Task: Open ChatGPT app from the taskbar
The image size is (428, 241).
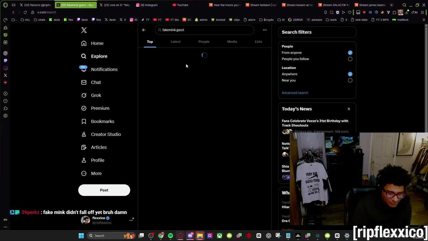Action: click(269, 236)
